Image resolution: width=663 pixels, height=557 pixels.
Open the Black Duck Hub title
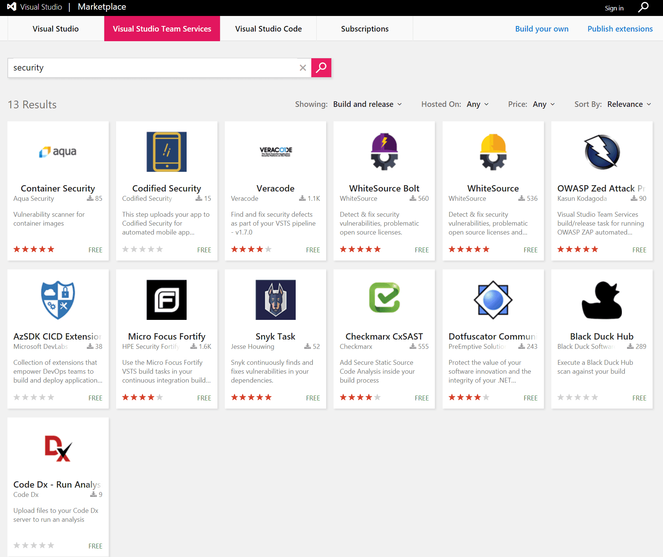point(602,336)
